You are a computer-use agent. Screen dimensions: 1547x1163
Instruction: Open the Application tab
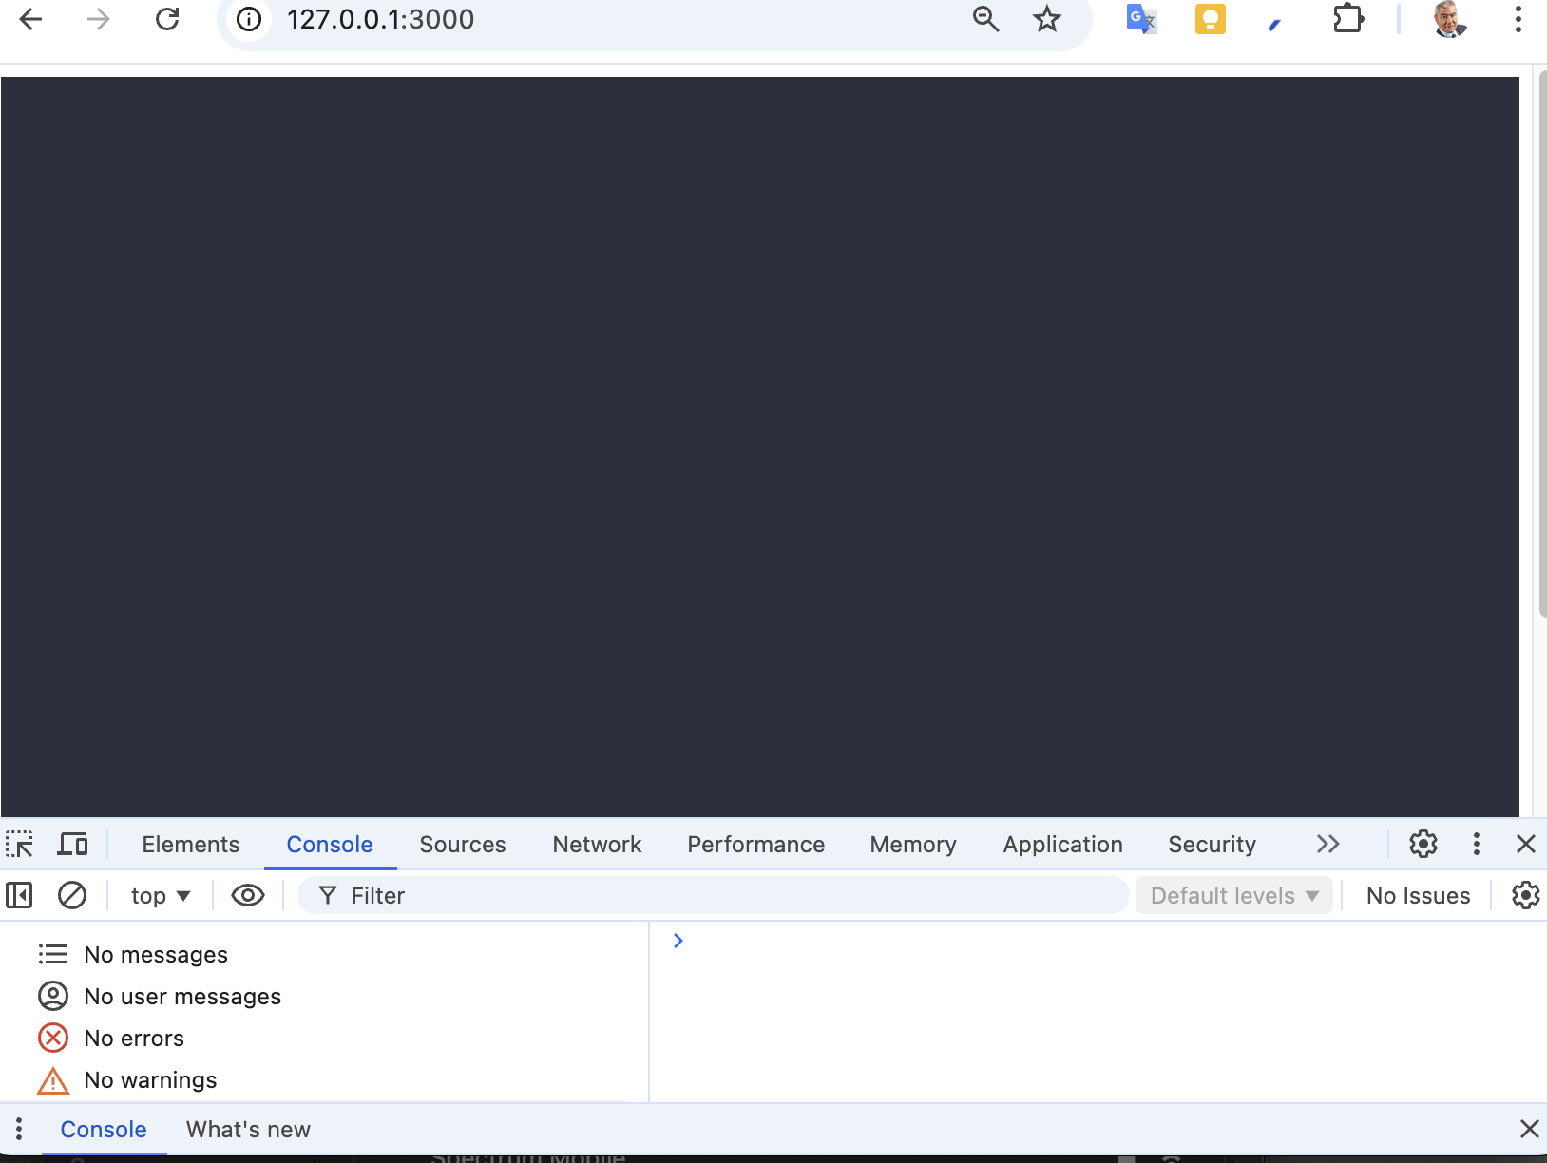click(x=1063, y=845)
